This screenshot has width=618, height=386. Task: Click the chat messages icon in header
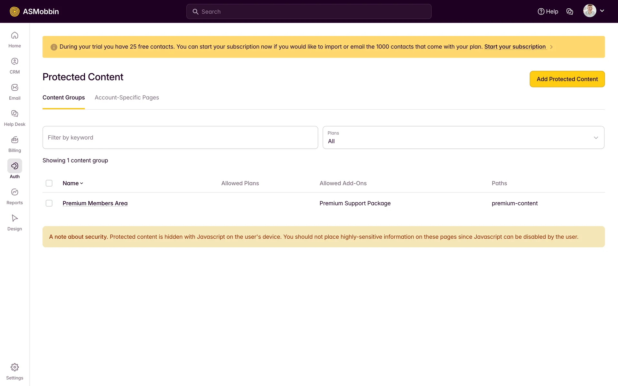tap(570, 12)
